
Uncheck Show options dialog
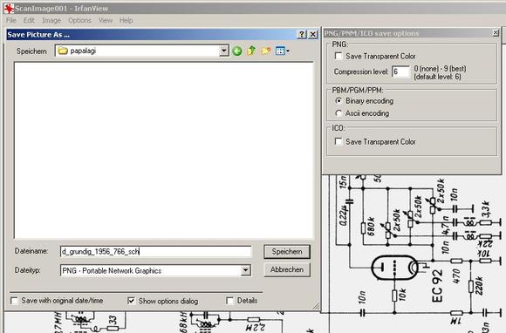point(132,301)
